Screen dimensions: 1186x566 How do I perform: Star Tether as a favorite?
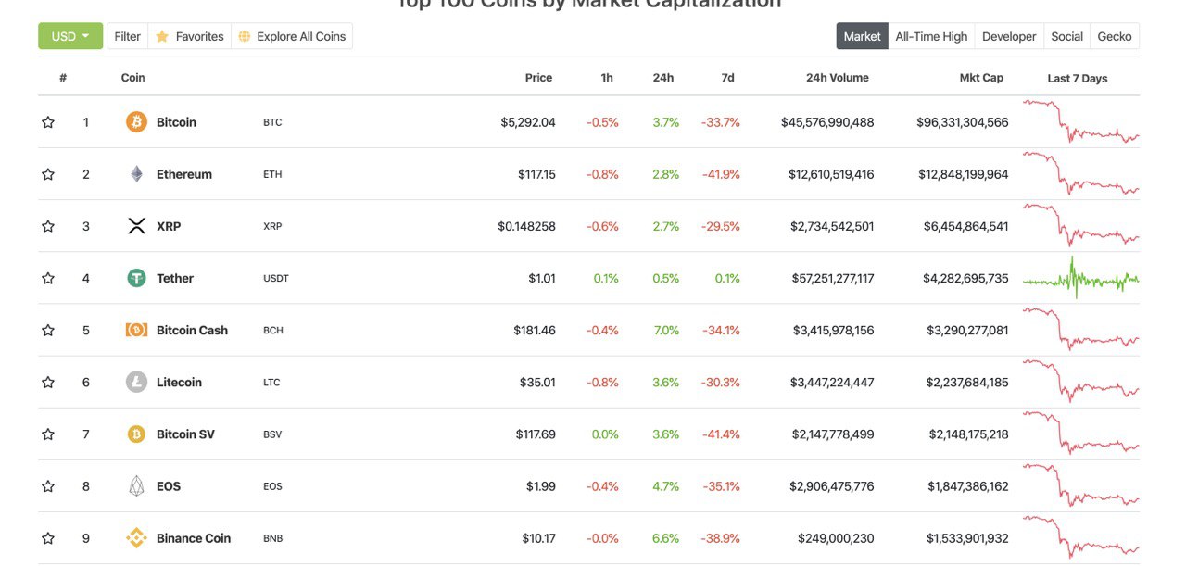pyautogui.click(x=48, y=278)
